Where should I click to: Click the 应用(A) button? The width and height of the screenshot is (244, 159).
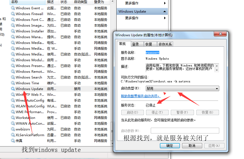pyautogui.click(x=214, y=146)
